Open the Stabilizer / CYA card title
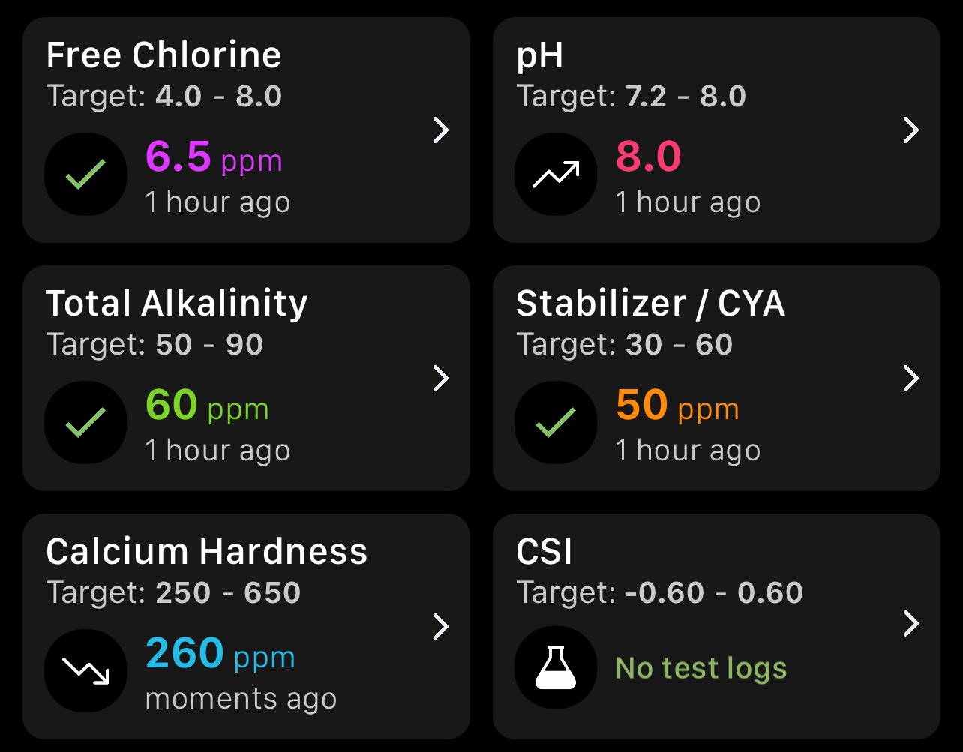This screenshot has width=963, height=752. pos(651,304)
